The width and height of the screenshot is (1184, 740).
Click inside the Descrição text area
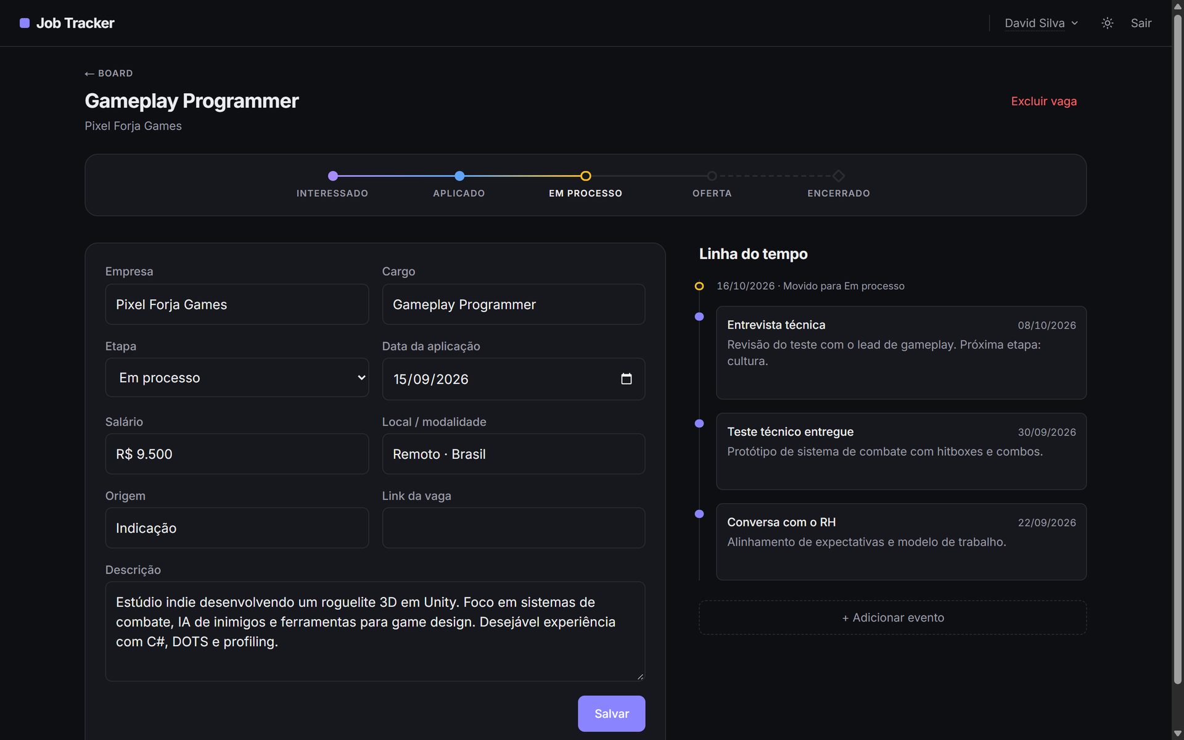(375, 631)
